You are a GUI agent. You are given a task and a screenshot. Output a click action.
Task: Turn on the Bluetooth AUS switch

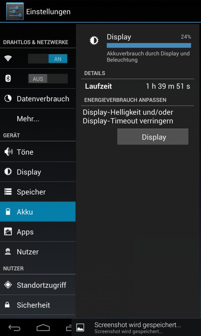tap(48, 79)
